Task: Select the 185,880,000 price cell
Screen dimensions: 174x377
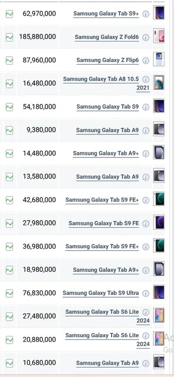Action: [x=37, y=37]
